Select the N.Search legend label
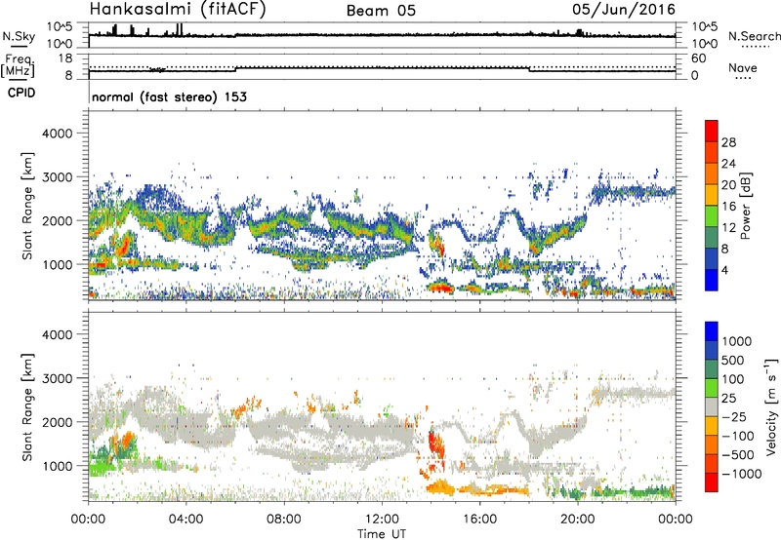The height and width of the screenshot is (540, 781). click(x=754, y=36)
